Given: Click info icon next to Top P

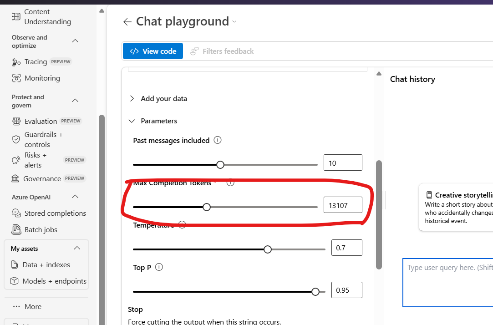Looking at the screenshot, I should [159, 267].
